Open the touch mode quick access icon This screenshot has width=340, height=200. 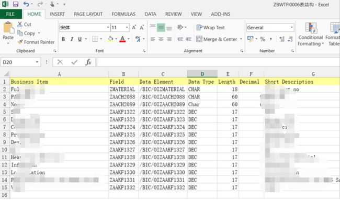(52, 4)
